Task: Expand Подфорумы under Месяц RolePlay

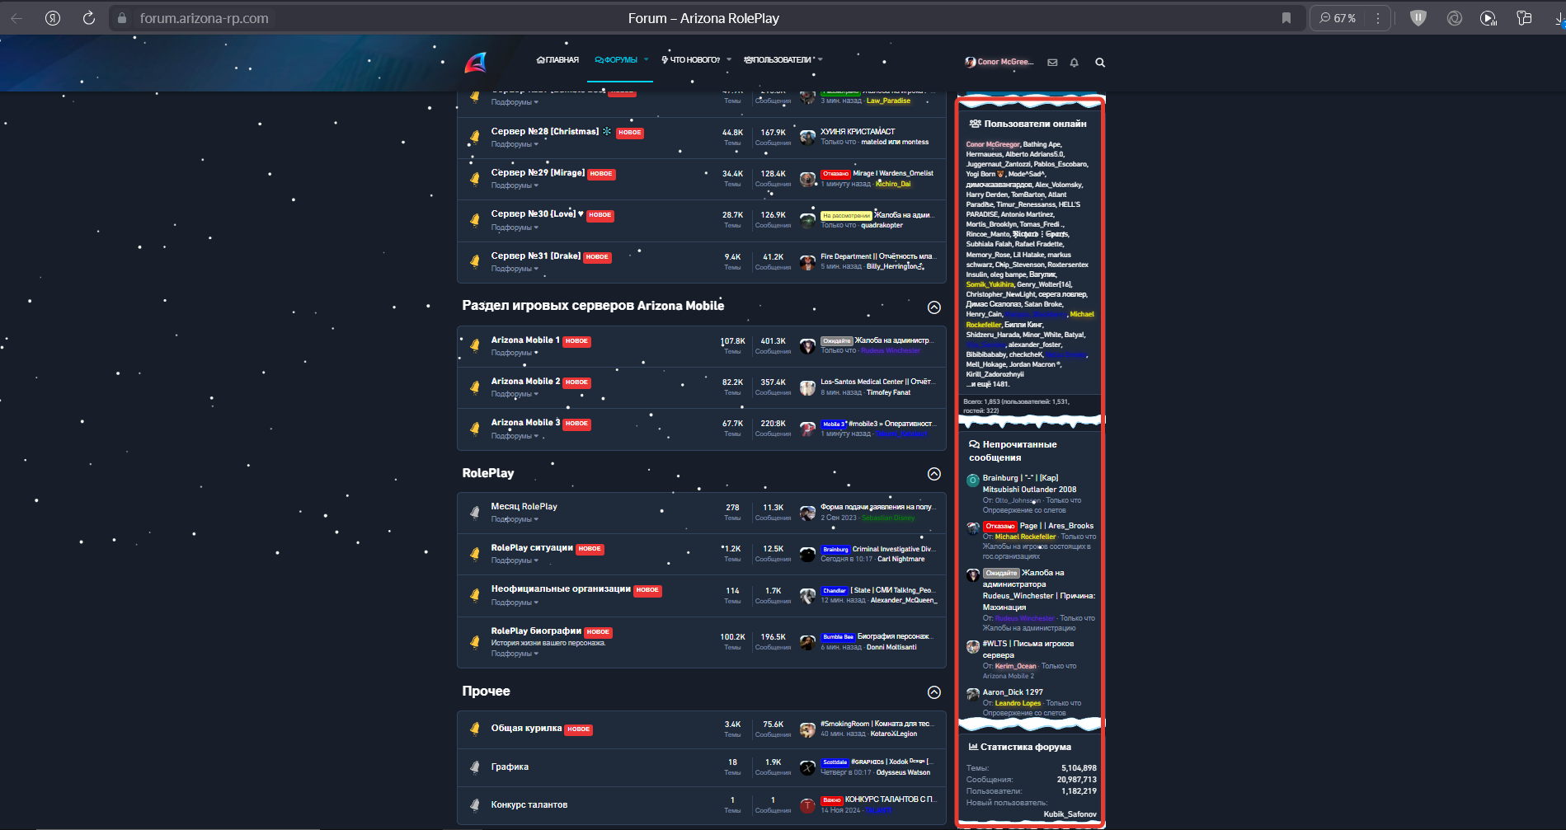Action: click(x=515, y=519)
